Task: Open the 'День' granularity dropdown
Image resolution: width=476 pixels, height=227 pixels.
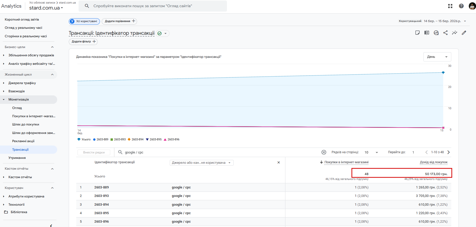Action: point(437,57)
